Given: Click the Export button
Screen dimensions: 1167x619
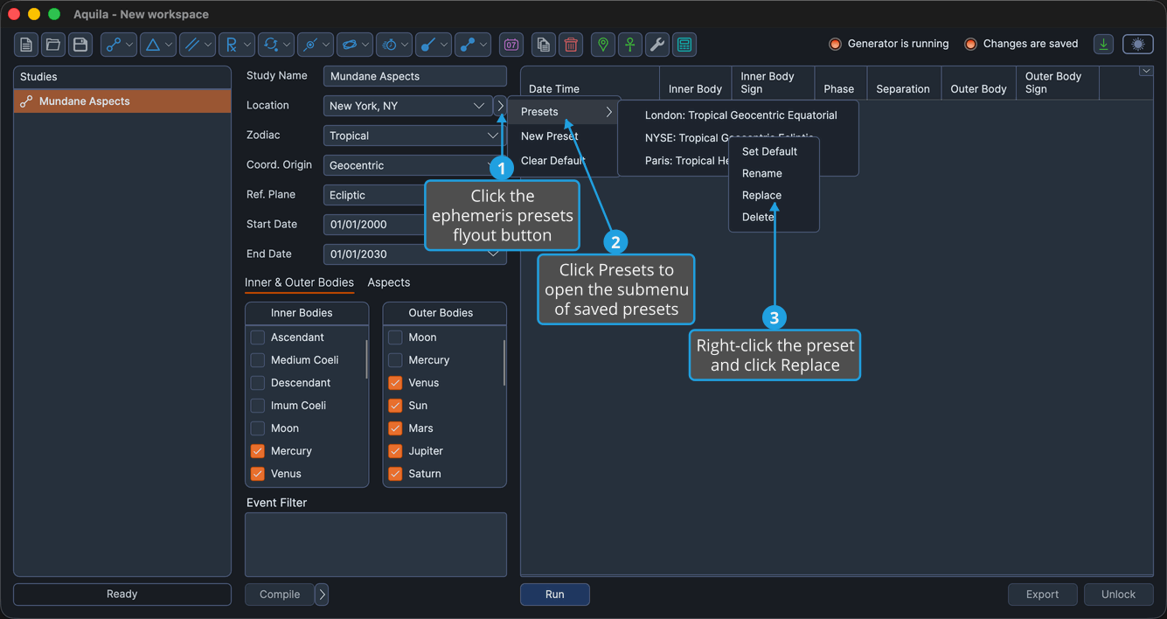Looking at the screenshot, I should [1042, 595].
